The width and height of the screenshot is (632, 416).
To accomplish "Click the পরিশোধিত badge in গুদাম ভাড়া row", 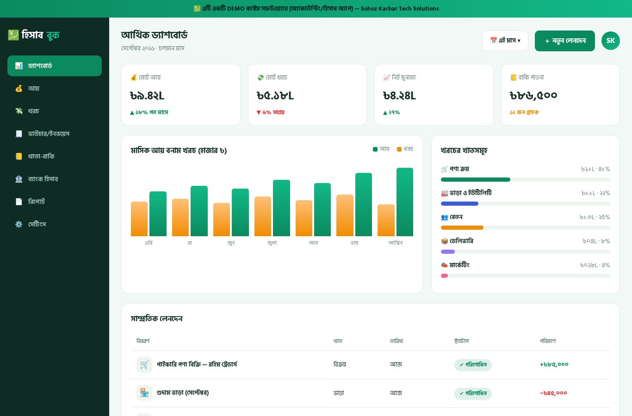I will point(473,393).
